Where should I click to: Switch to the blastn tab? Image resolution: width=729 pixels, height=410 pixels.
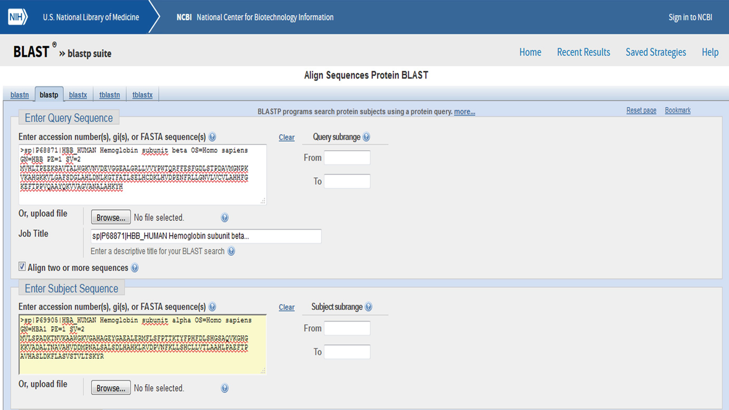coord(20,95)
